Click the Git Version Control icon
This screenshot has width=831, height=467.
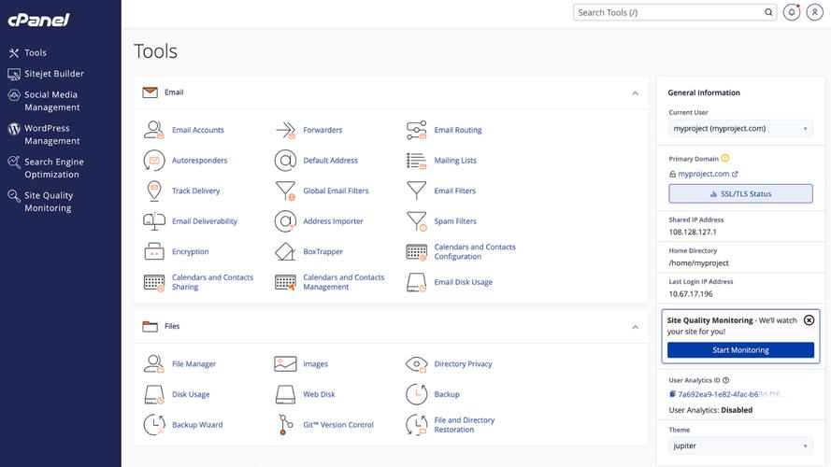click(x=285, y=425)
